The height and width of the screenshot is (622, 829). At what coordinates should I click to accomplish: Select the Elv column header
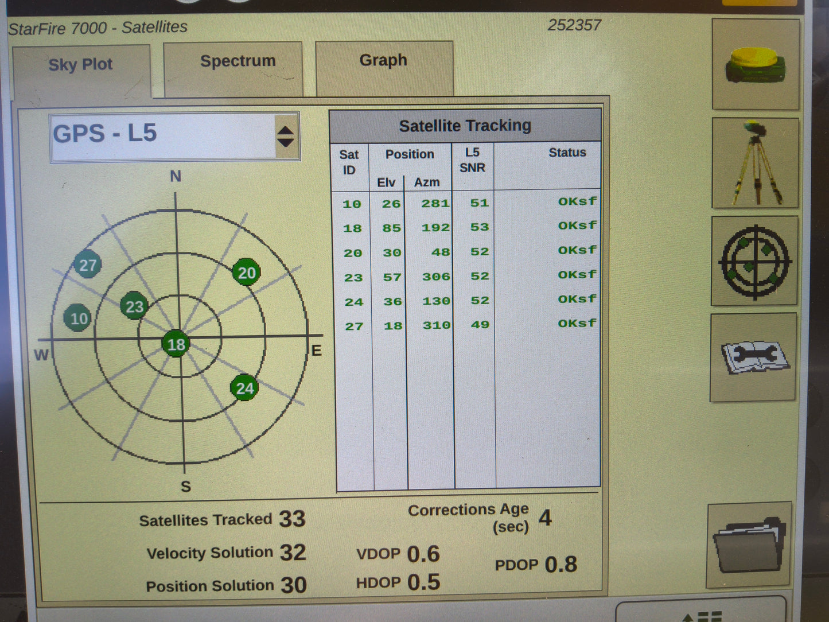[386, 182]
